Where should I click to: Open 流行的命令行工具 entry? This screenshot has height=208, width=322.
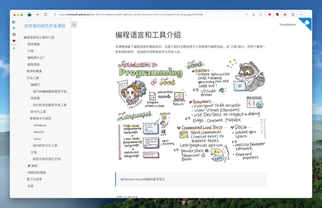45,146
